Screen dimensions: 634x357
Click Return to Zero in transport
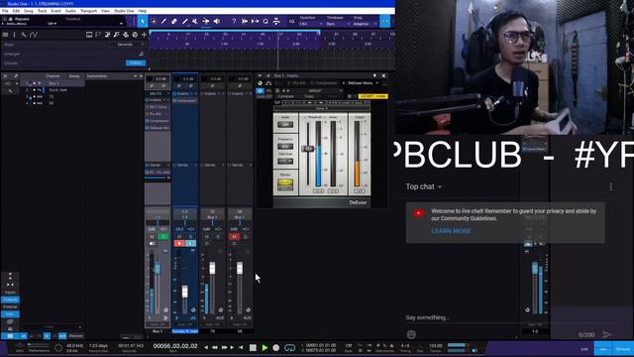coord(241,348)
